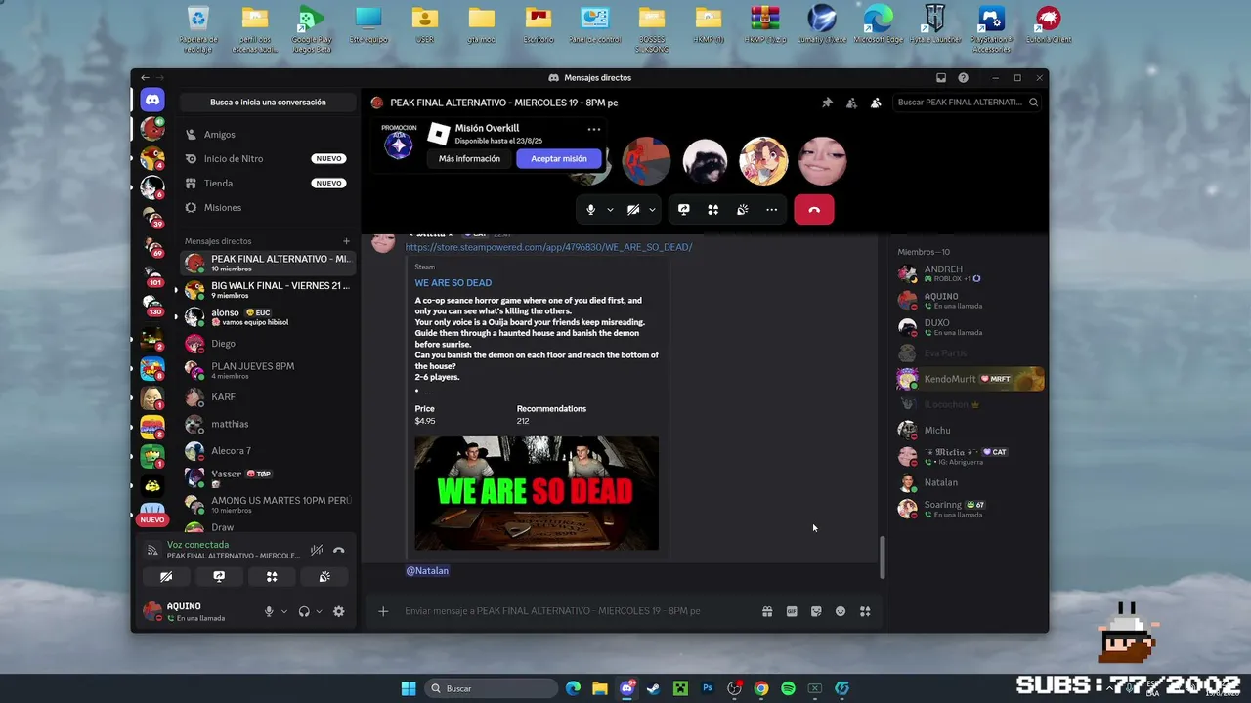Open the Discord inbox icon
Image resolution: width=1251 pixels, height=703 pixels.
point(941,78)
